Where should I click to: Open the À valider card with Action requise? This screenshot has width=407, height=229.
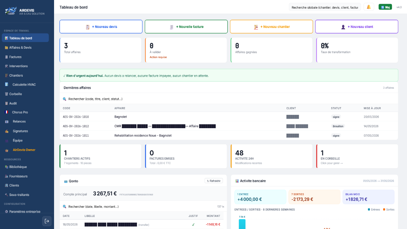click(x=186, y=50)
